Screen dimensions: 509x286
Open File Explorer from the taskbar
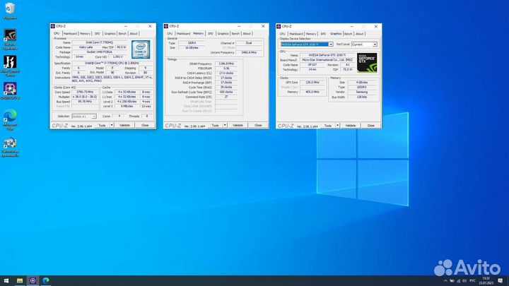click(20, 280)
